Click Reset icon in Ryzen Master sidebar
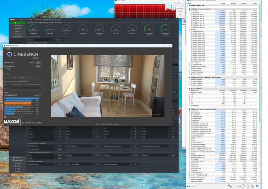The image size is (268, 189). point(15,163)
